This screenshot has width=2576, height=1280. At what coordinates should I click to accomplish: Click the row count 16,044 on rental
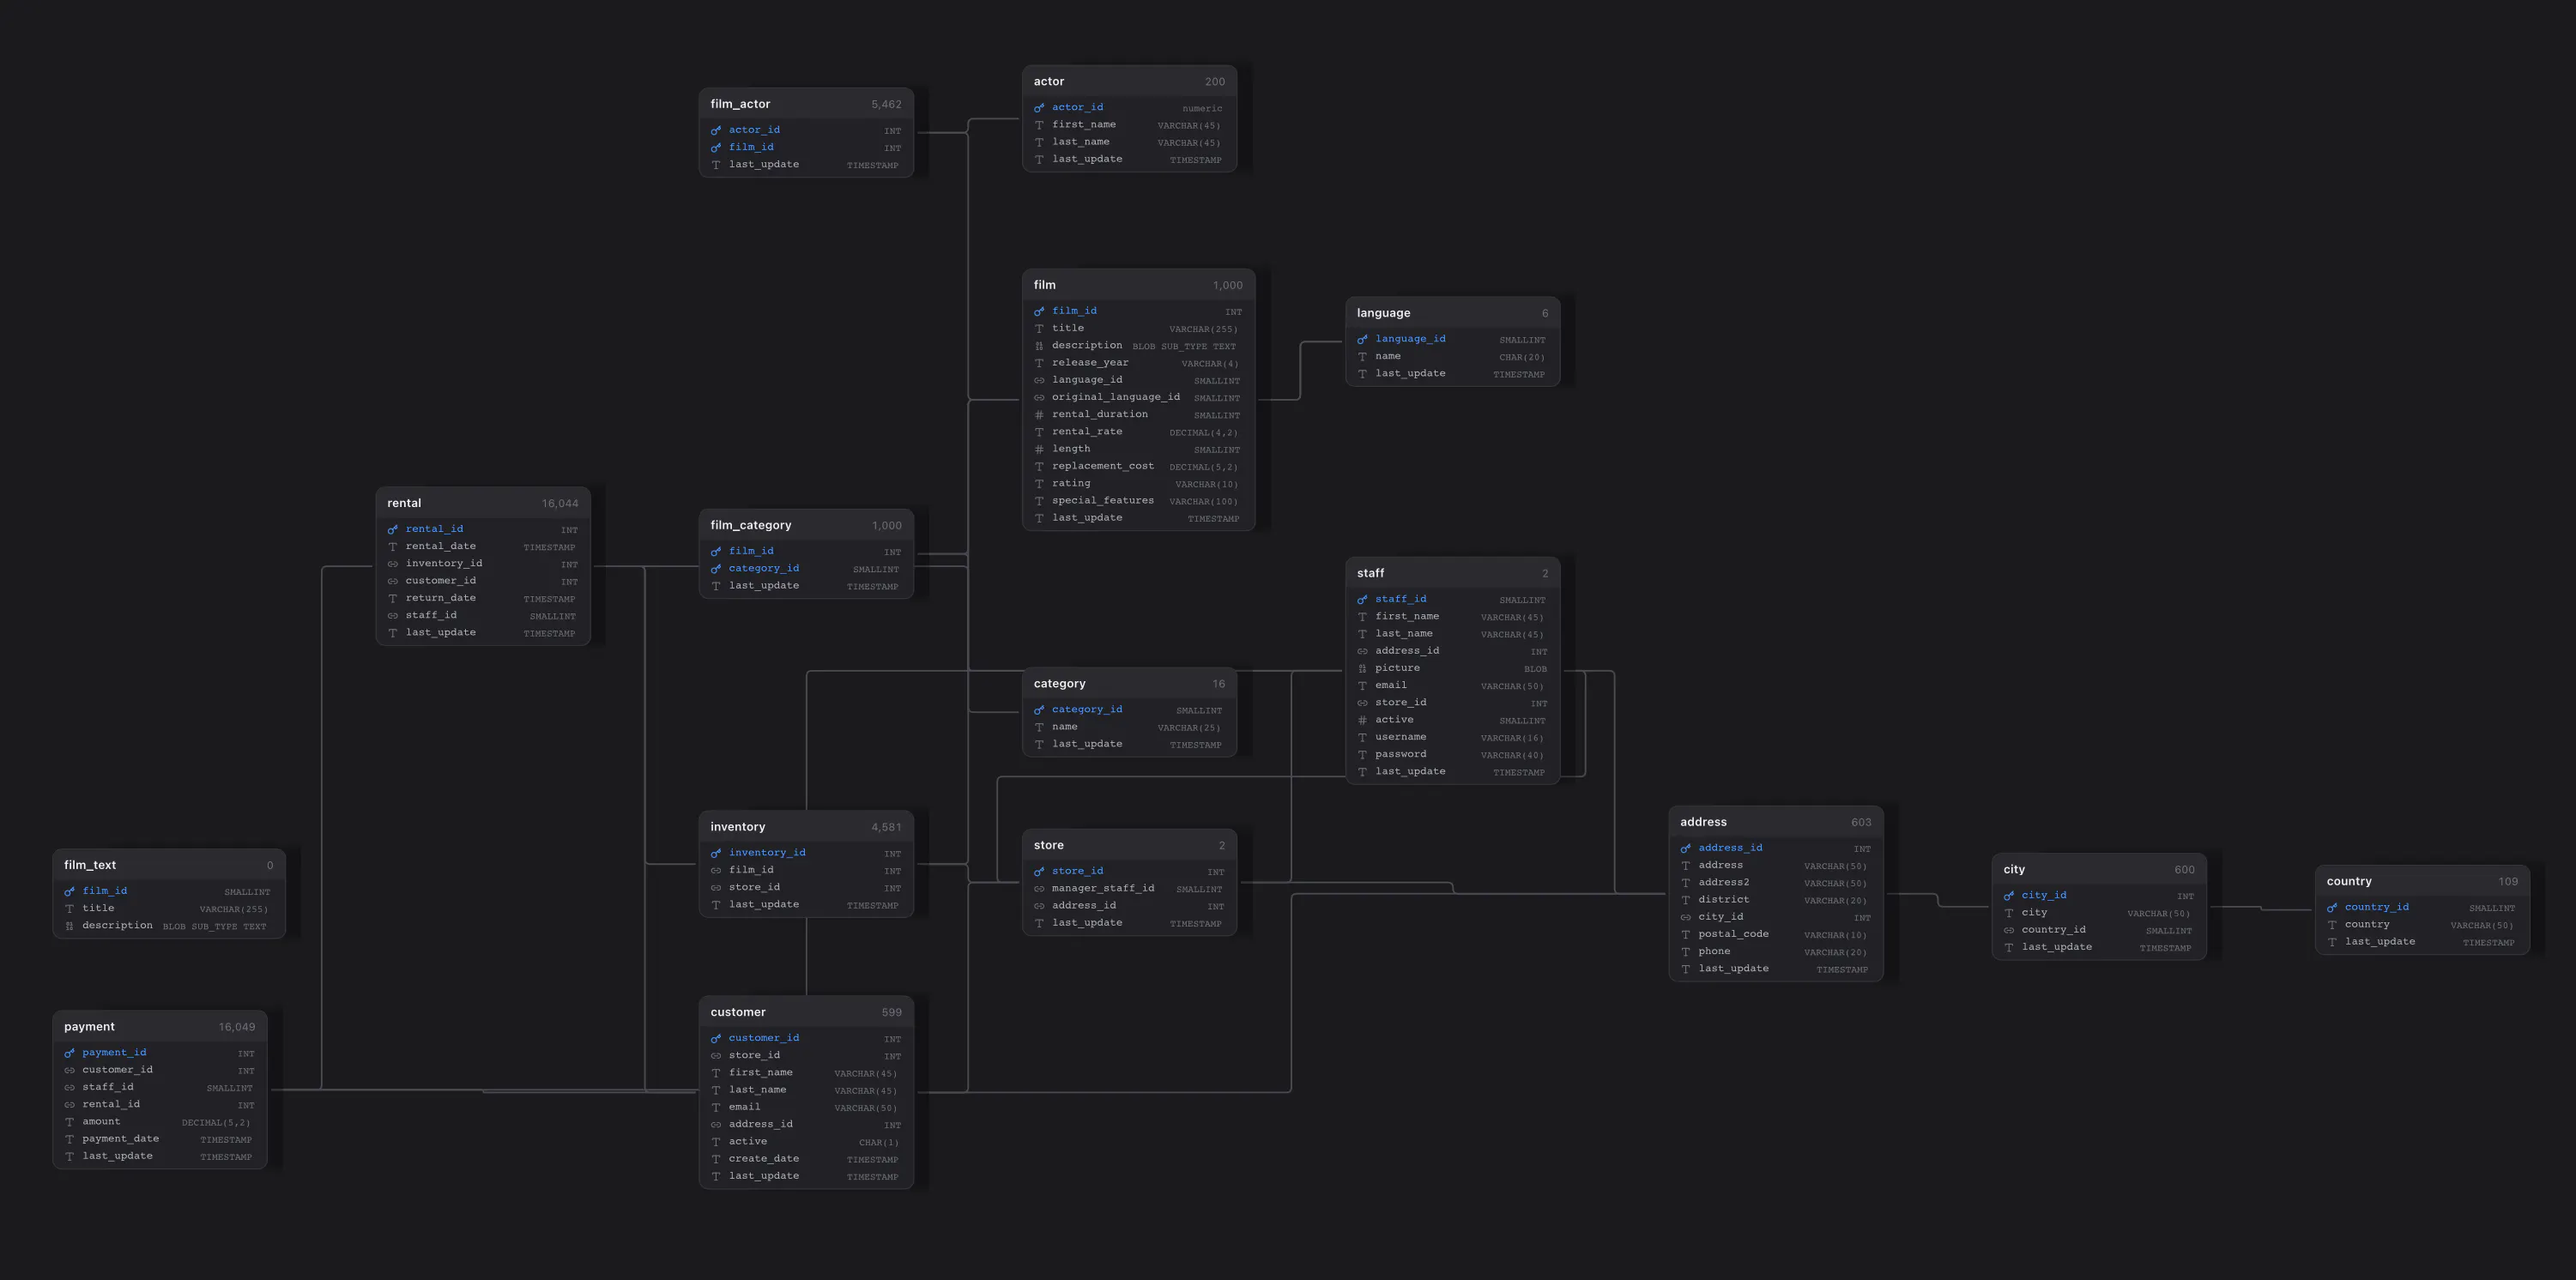click(x=560, y=503)
